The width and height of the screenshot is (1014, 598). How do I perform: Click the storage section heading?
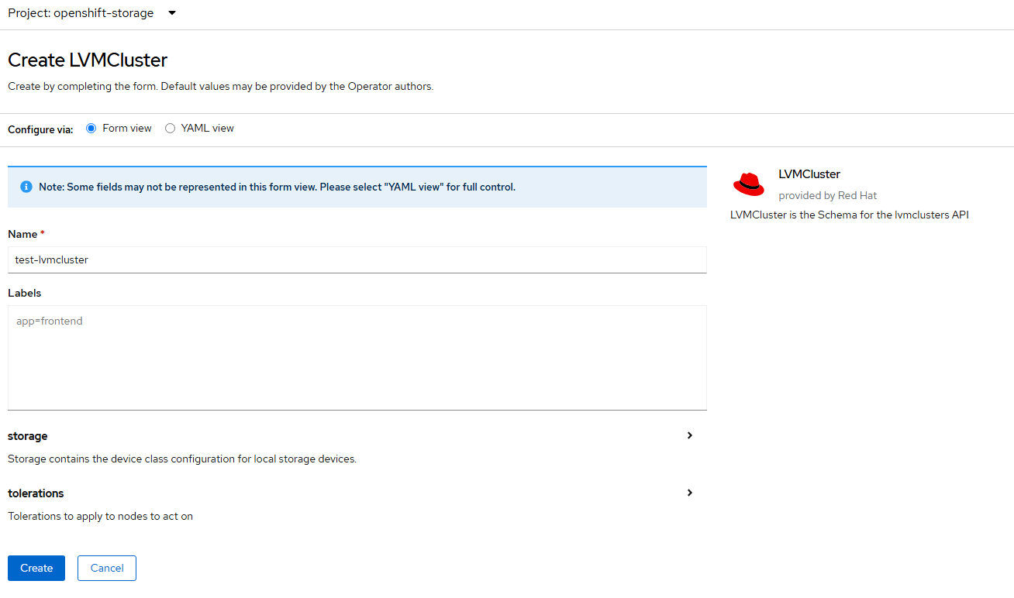tap(28, 436)
